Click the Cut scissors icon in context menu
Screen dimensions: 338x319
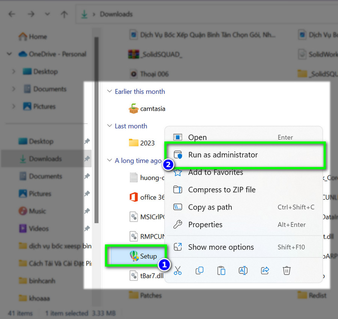[178, 270]
